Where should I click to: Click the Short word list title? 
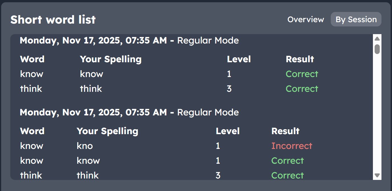tap(53, 19)
